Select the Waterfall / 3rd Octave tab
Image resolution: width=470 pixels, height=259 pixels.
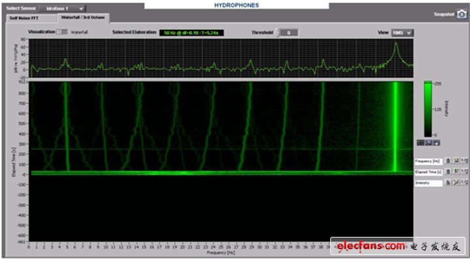pos(83,18)
